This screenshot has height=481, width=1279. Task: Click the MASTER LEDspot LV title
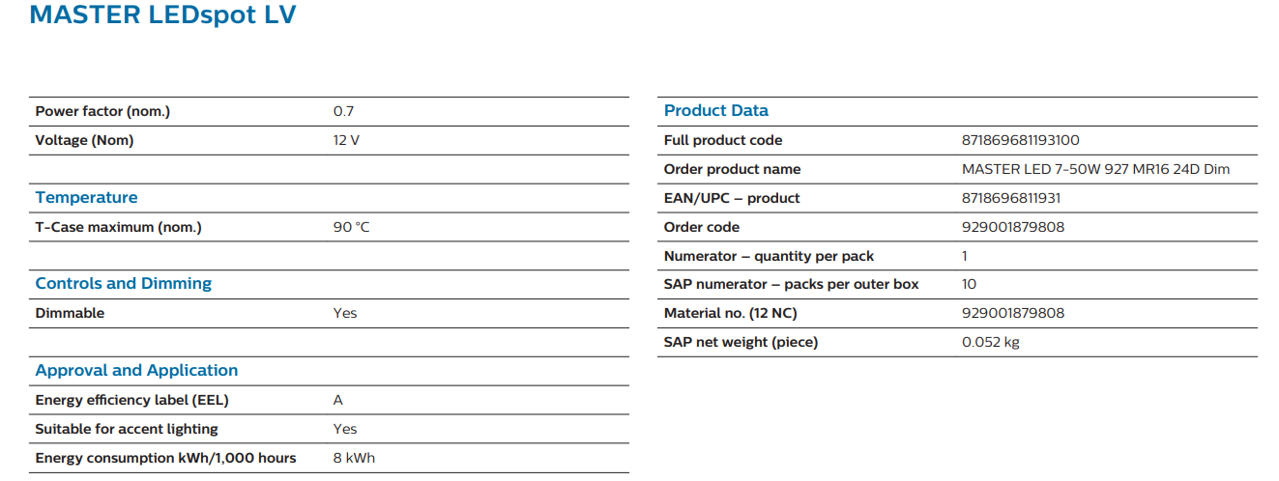coord(162,16)
